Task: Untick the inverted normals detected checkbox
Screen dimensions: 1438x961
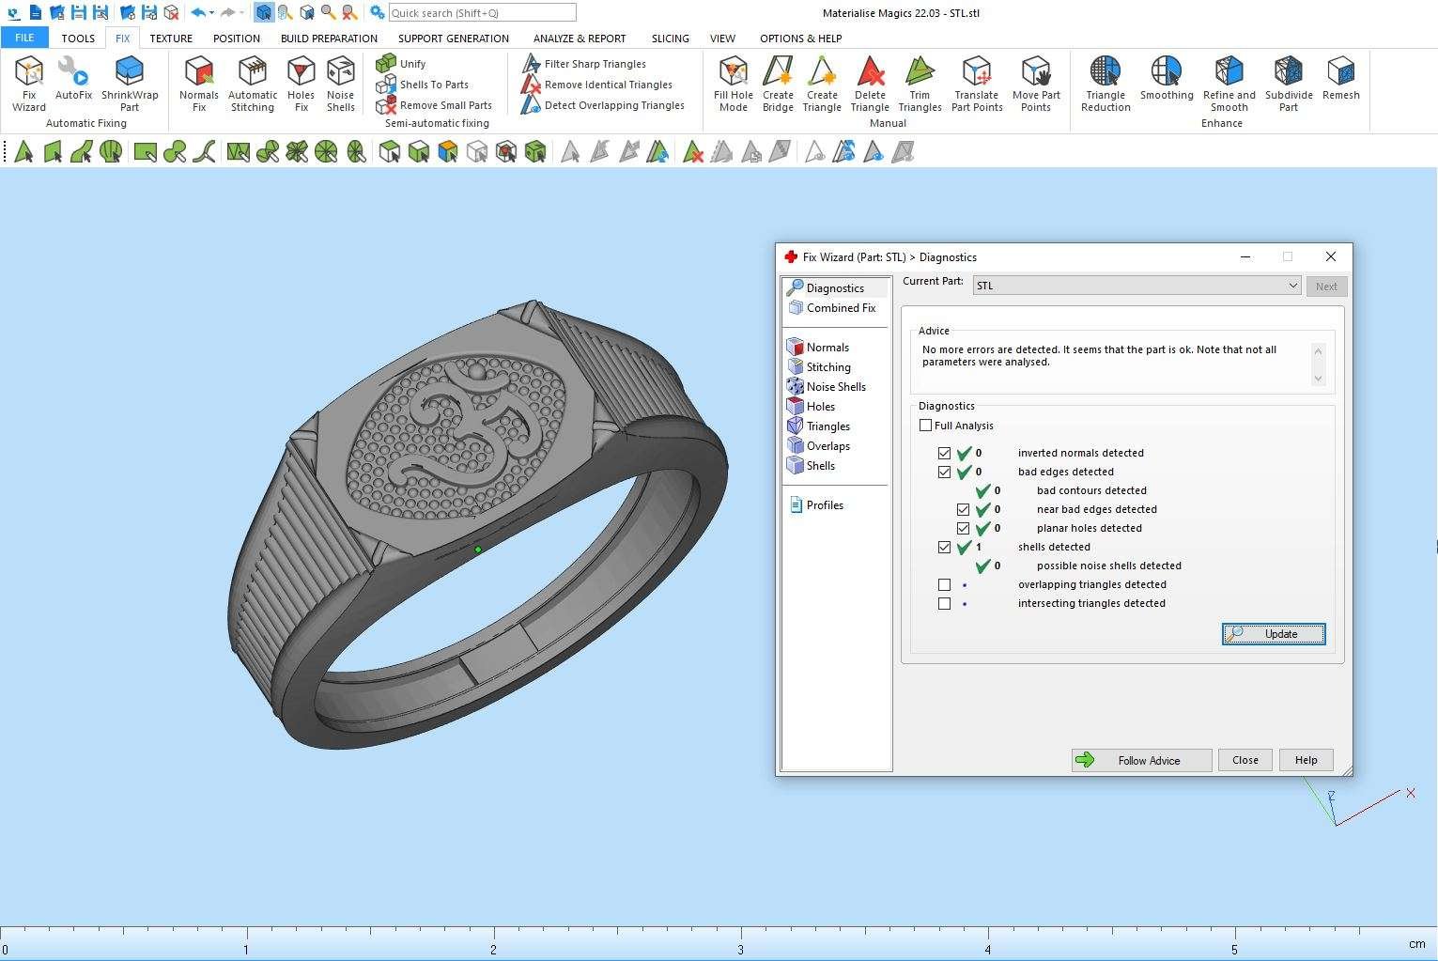Action: point(945,453)
